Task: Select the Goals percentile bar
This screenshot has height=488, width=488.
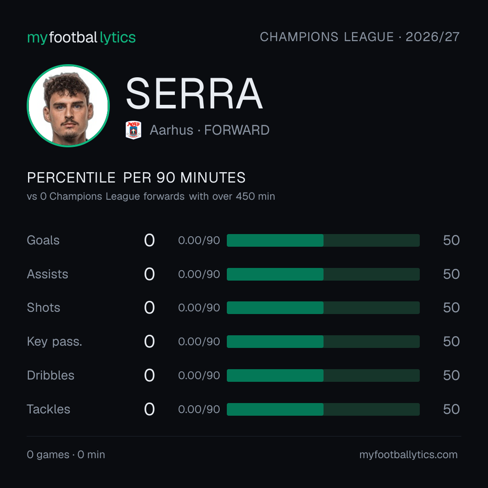Action: tap(323, 240)
